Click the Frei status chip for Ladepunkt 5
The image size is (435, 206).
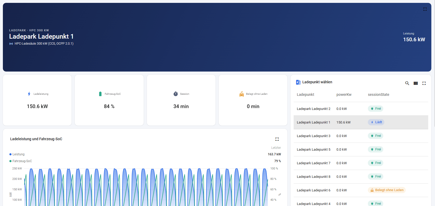375,149
